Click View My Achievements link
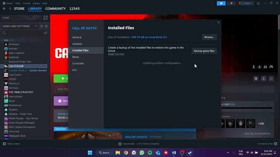Screen dimensions: 280x157 [257, 133]
